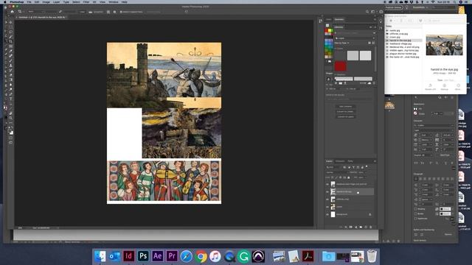Click the delete layer trash icon
Screen dimensions: 472x265
click(370, 227)
